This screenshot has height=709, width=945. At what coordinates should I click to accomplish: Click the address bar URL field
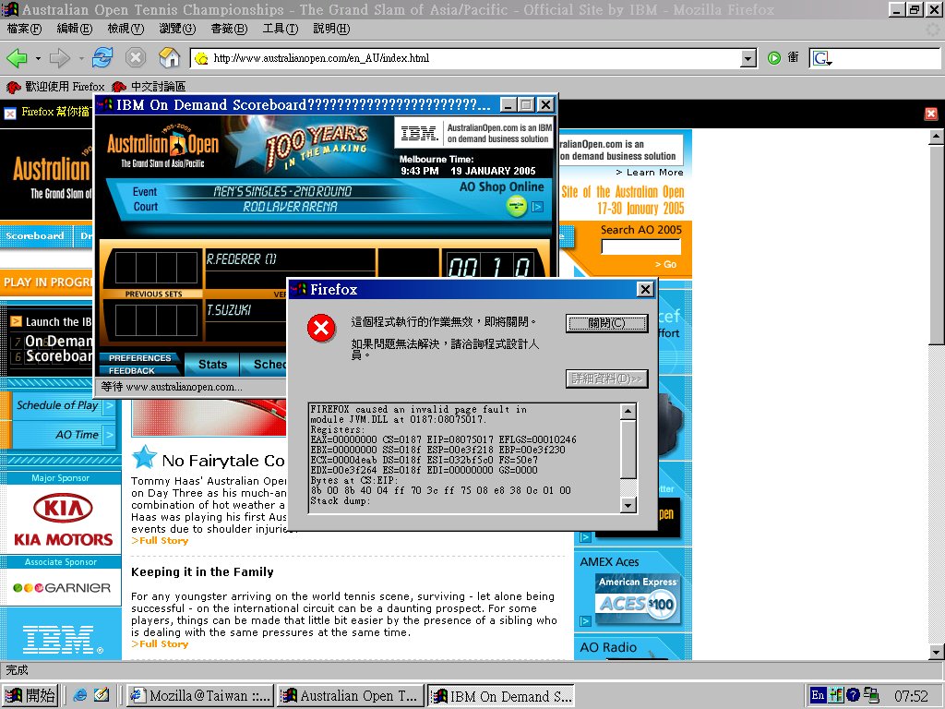(465, 58)
